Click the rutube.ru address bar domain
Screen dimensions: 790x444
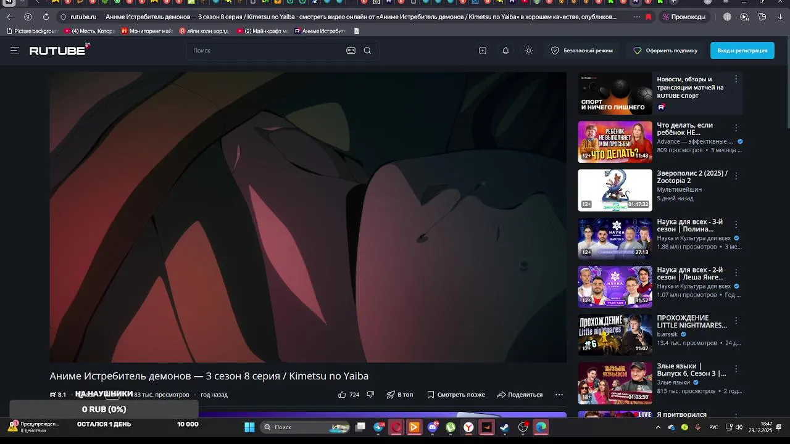(x=83, y=17)
